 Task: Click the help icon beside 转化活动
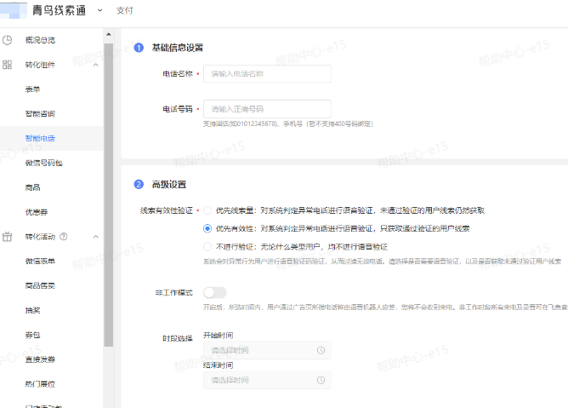(x=64, y=237)
